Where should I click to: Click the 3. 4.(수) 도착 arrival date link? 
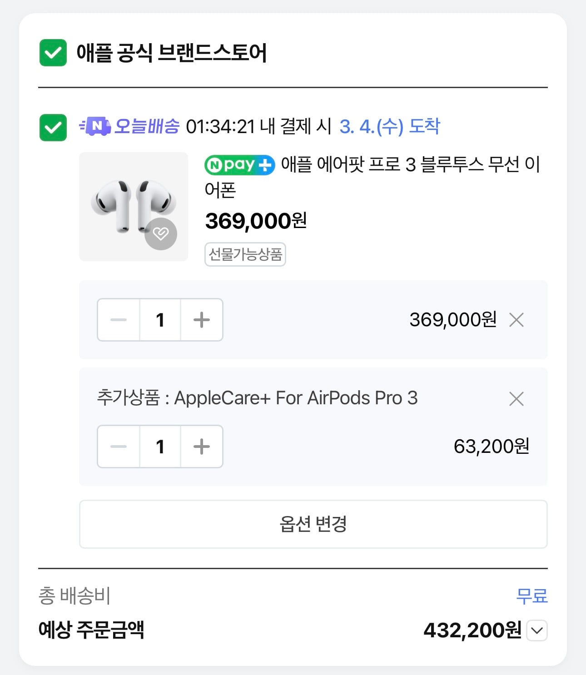390,126
